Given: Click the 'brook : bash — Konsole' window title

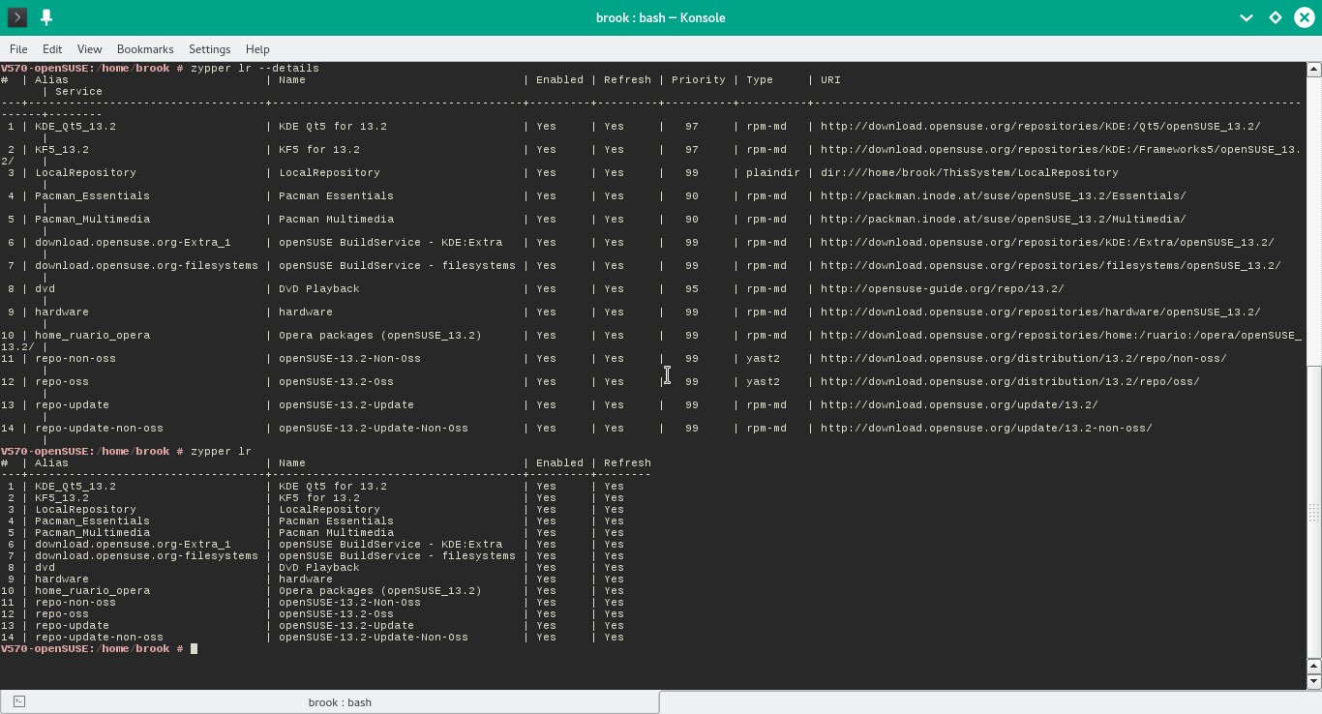Looking at the screenshot, I should click(660, 17).
